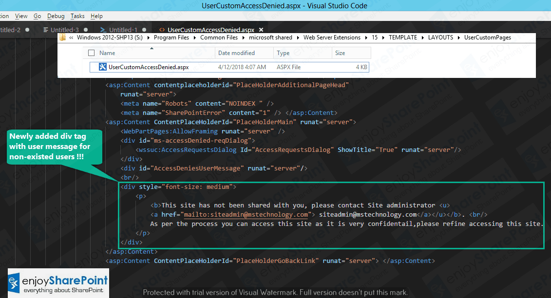Screen dimensions: 551x298
Task: Expand arrow after microsoft shared breadcrumb
Action: coord(298,37)
